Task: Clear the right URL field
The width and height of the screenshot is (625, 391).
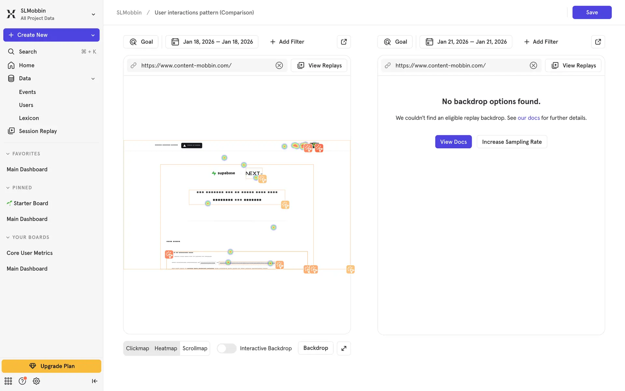Action: [533, 65]
